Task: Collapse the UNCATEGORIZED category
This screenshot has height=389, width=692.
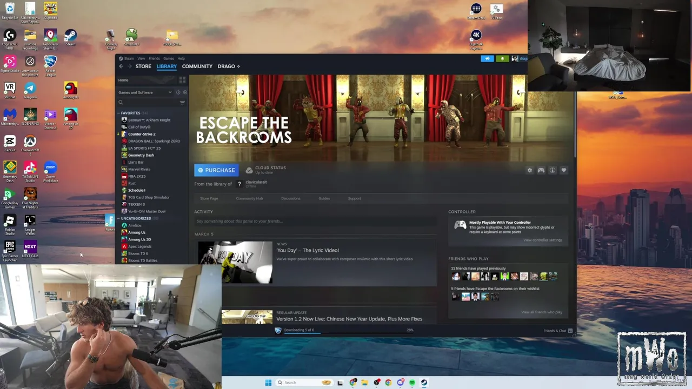Action: point(119,218)
